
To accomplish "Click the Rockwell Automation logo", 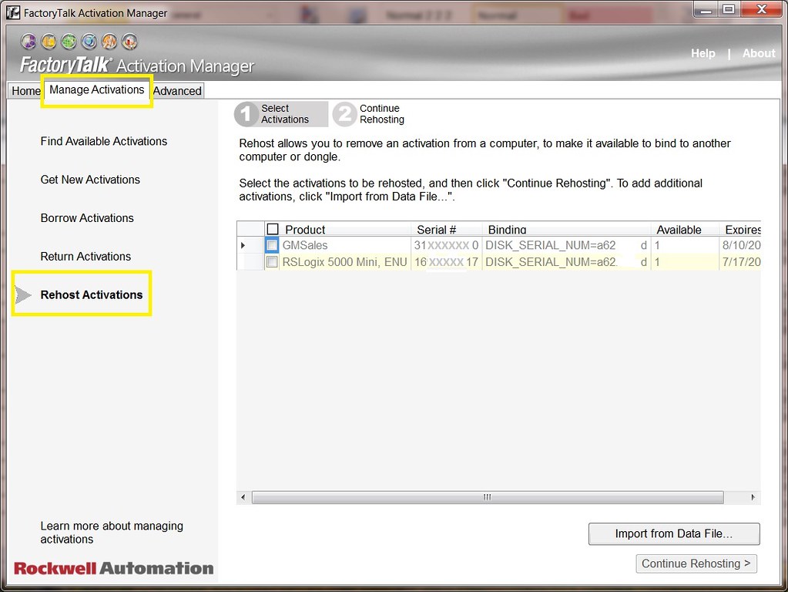I will 113,568.
